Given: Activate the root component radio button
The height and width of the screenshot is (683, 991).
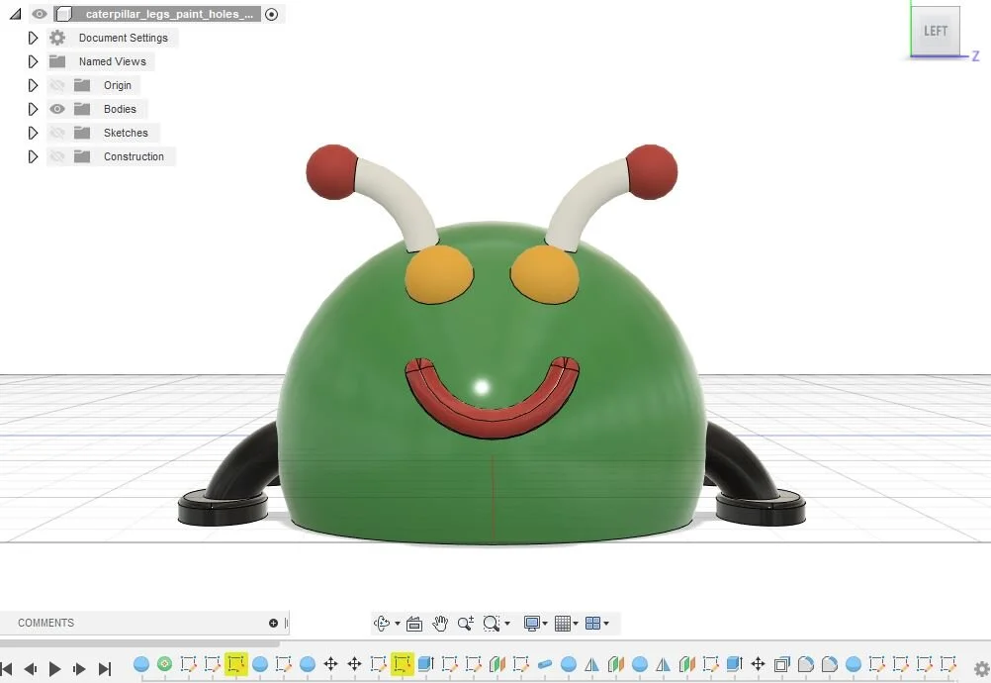Looking at the screenshot, I should (272, 14).
